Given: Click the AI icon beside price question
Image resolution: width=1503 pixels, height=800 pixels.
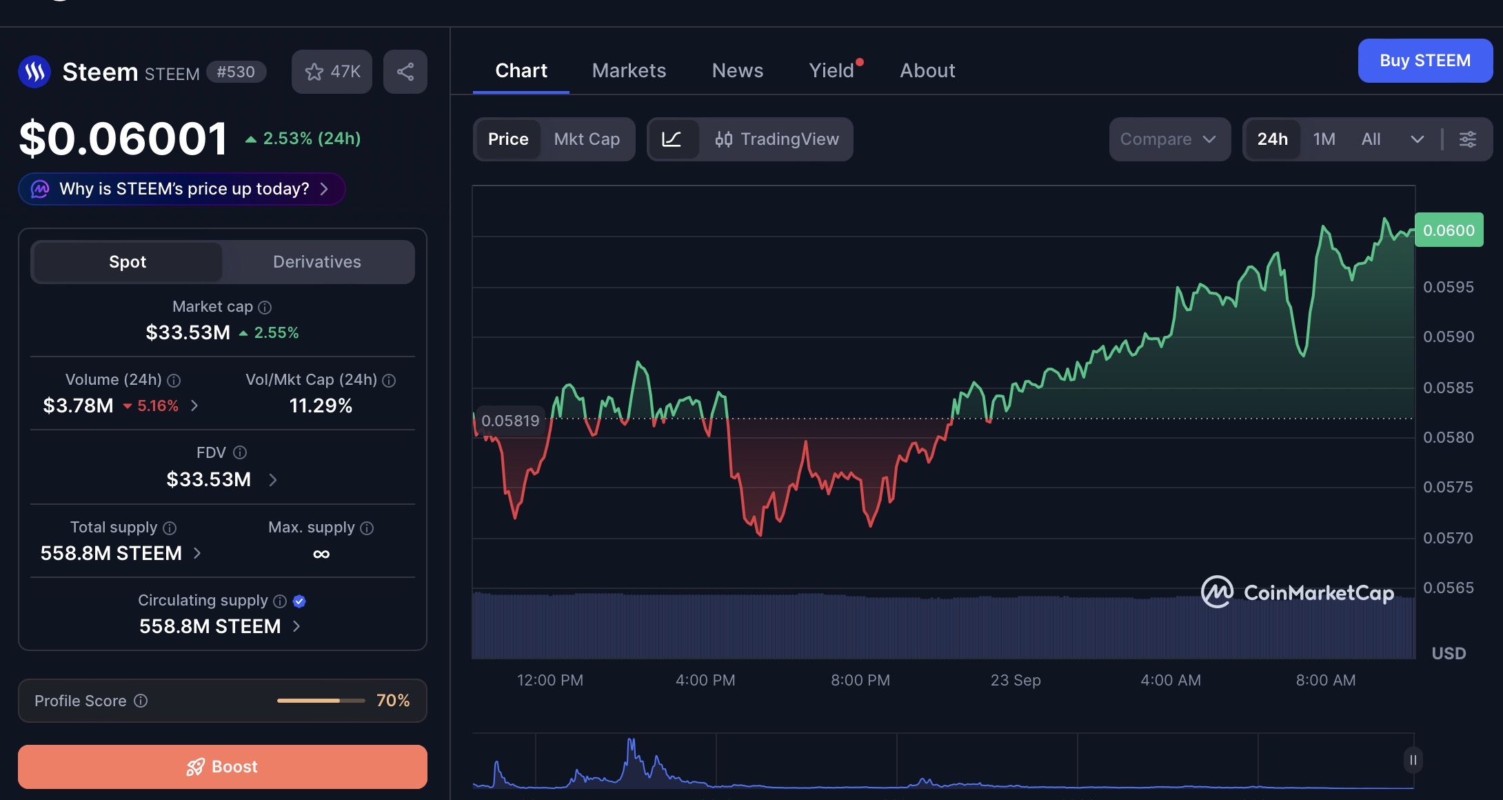Looking at the screenshot, I should [40, 189].
